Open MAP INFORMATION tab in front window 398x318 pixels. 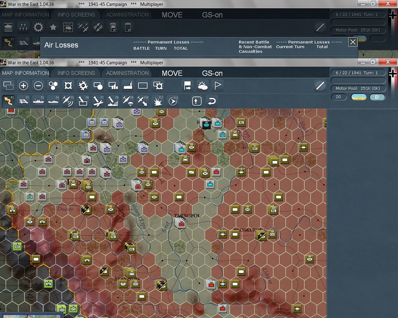[x=25, y=73]
